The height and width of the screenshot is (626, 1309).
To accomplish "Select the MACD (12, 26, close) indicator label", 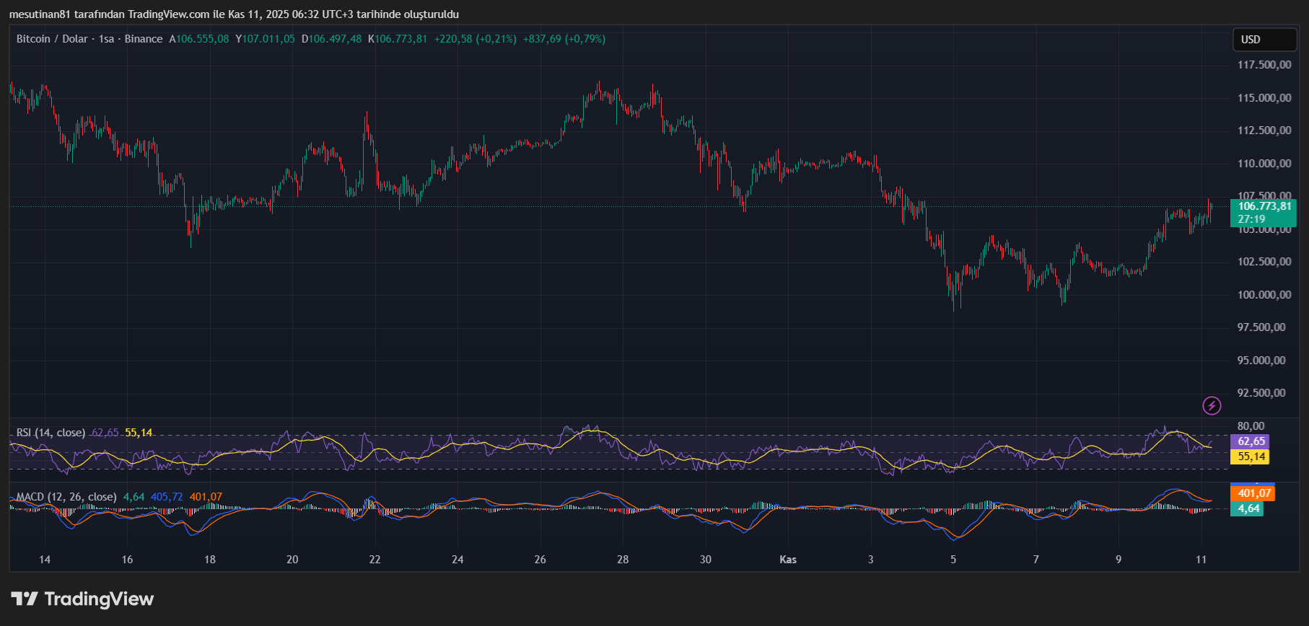I will coord(66,497).
